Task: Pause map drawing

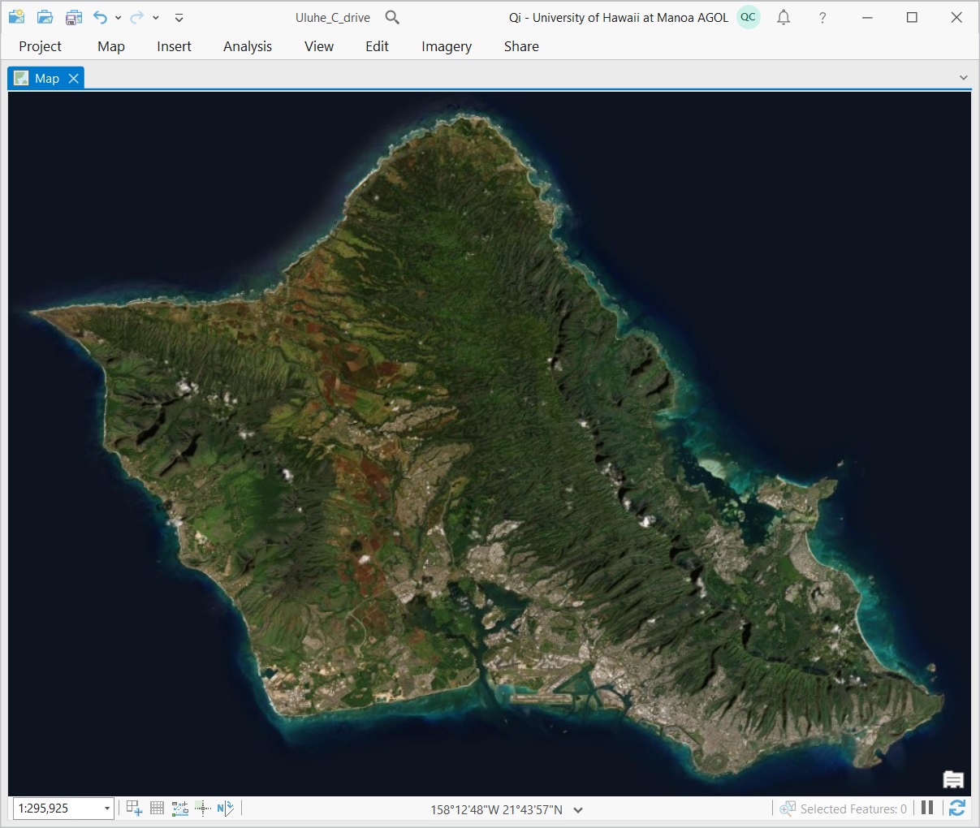Action: coord(927,808)
